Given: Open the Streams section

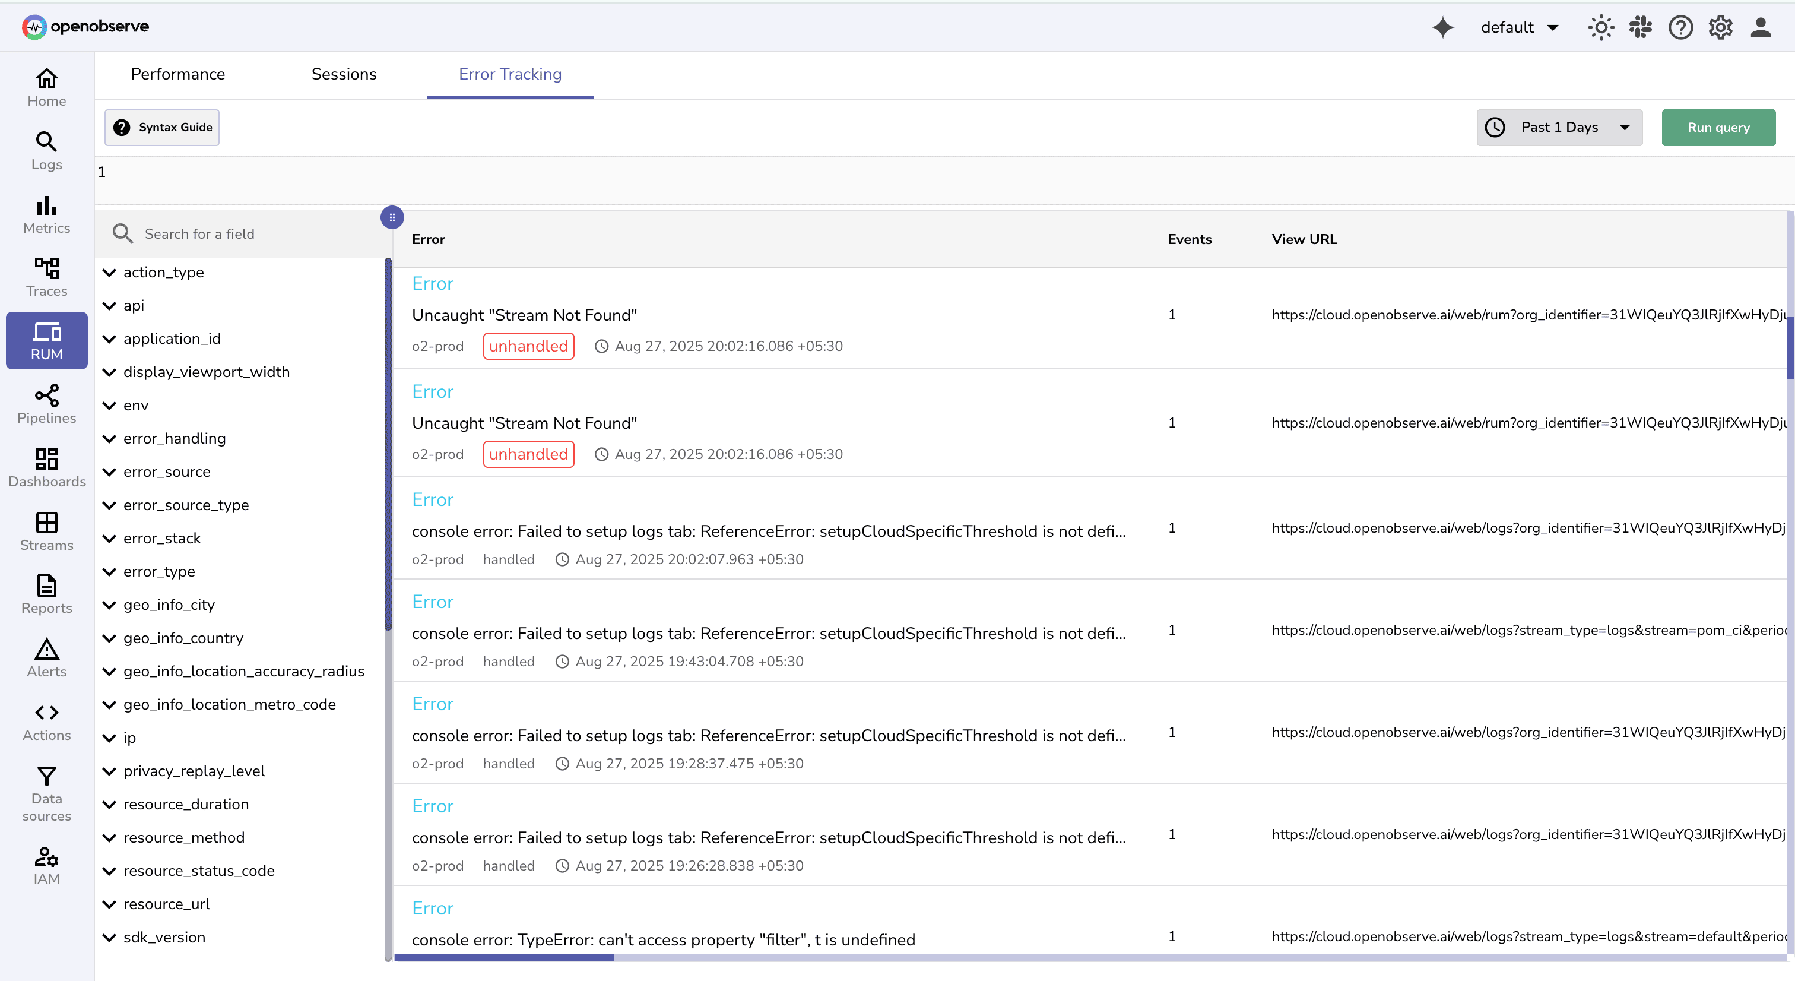Looking at the screenshot, I should [46, 531].
